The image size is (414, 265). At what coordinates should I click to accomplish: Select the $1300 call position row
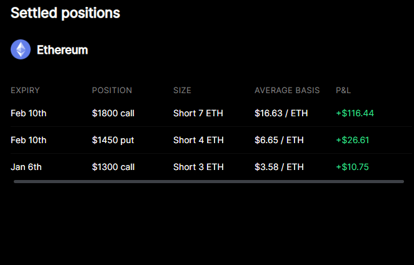pos(113,167)
